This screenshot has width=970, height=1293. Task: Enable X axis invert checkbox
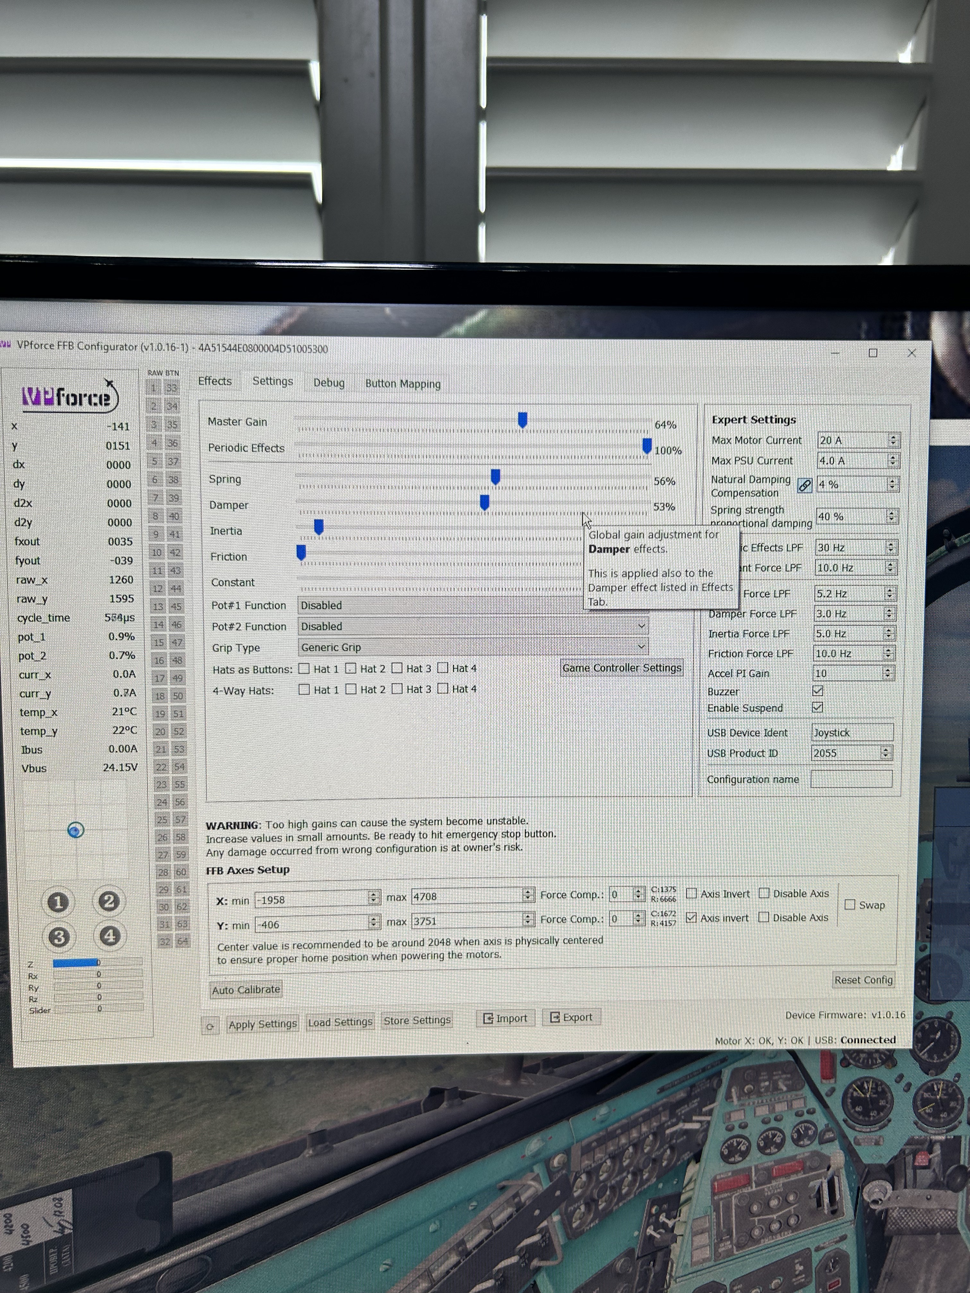pos(691,893)
